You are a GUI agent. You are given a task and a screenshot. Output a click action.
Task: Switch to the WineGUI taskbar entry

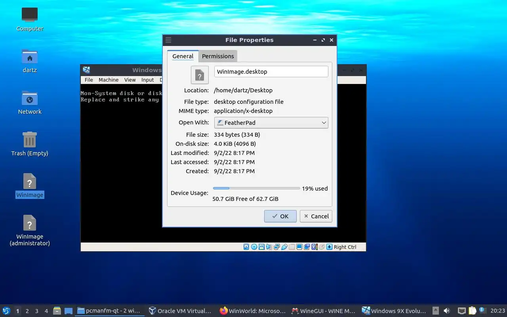pos(324,311)
